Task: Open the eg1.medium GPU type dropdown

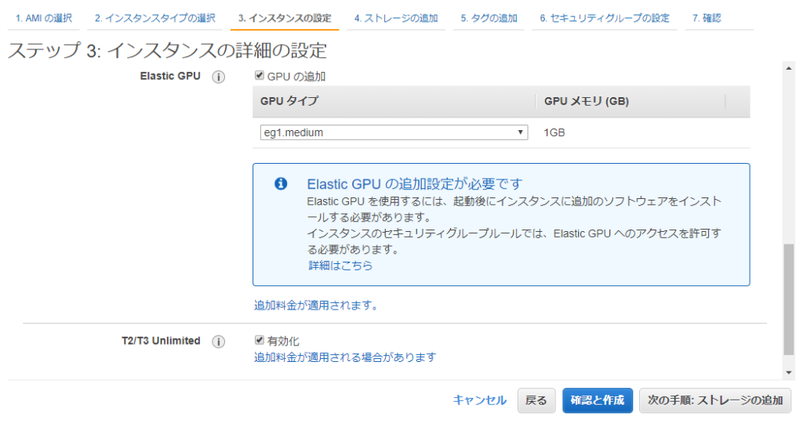Action: (394, 132)
